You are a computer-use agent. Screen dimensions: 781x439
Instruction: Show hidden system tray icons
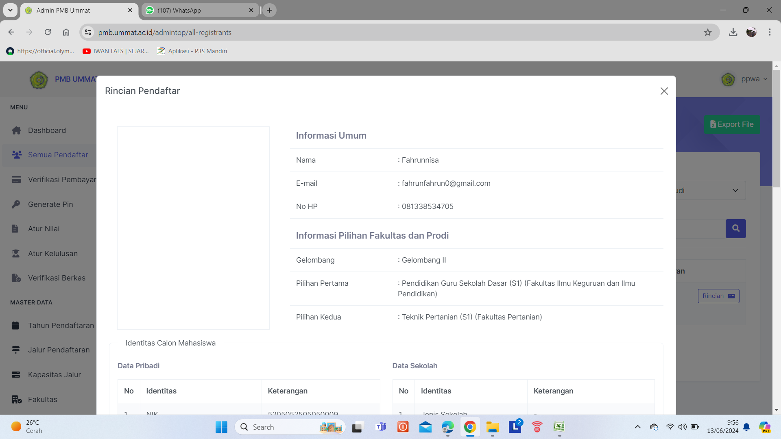click(x=637, y=427)
